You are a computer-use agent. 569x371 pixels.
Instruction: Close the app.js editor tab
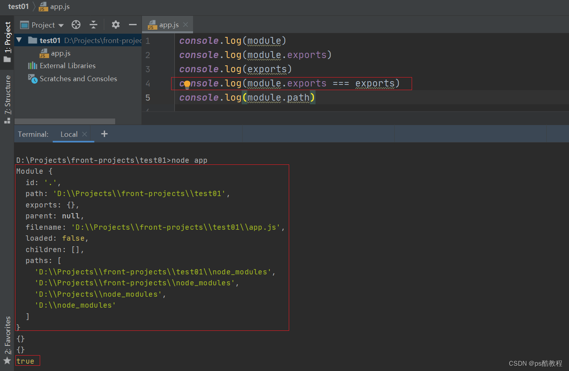(x=186, y=25)
